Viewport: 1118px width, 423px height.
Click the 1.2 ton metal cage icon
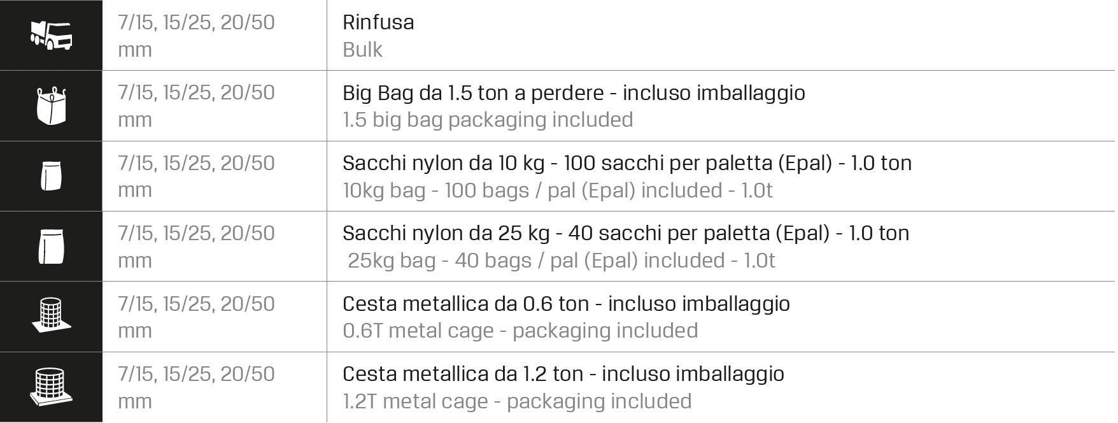[51, 387]
